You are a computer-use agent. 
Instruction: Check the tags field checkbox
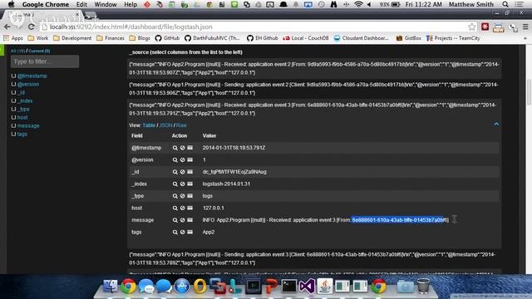[13, 134]
